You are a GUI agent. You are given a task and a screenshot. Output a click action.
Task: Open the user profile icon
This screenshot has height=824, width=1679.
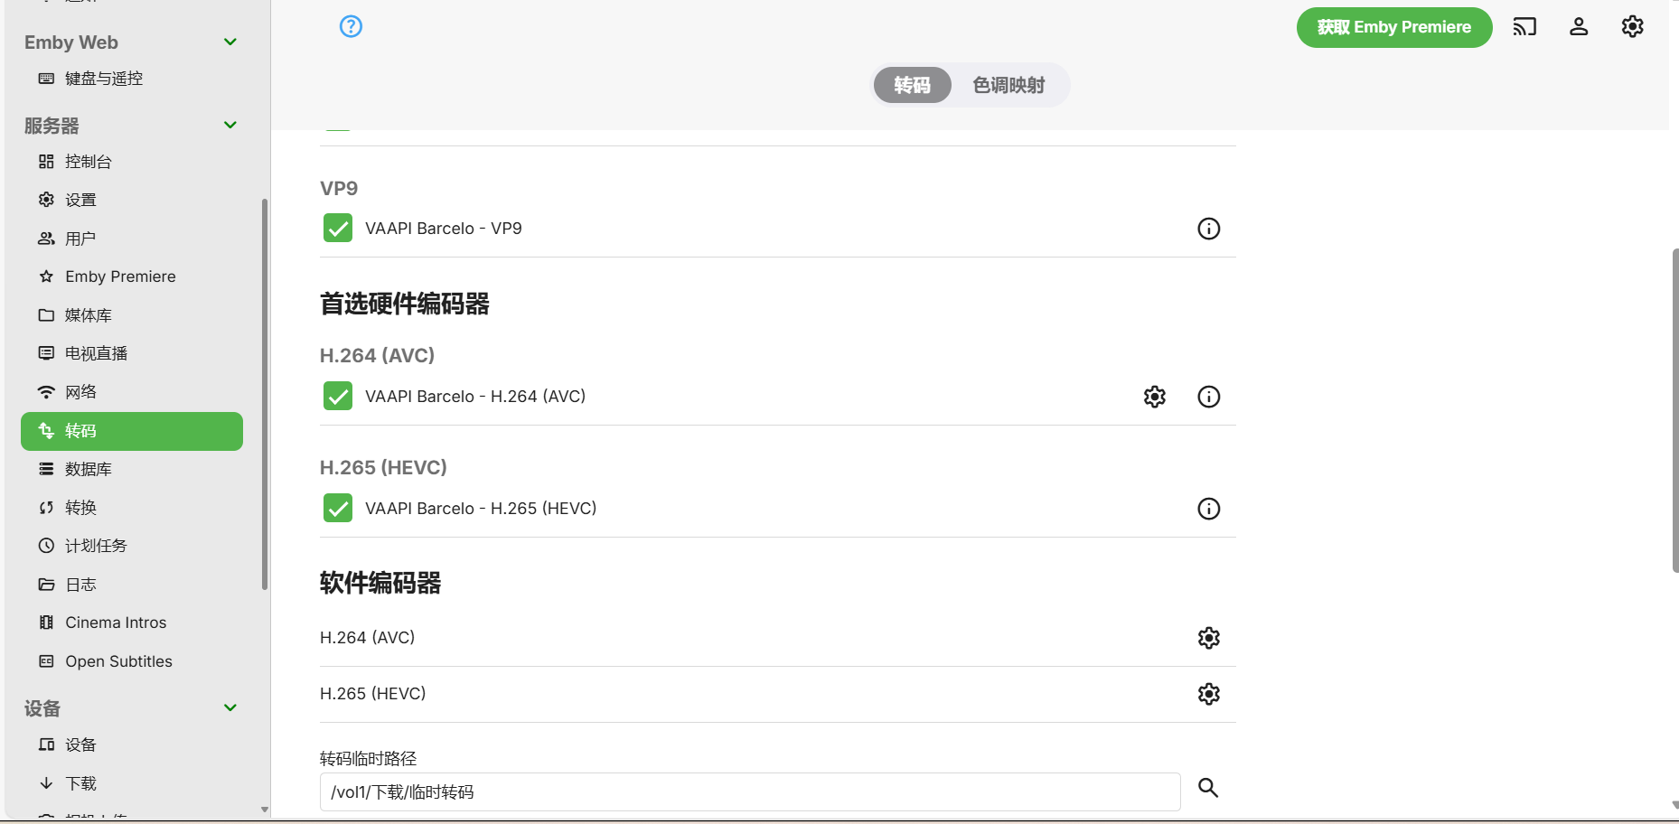[x=1579, y=27]
